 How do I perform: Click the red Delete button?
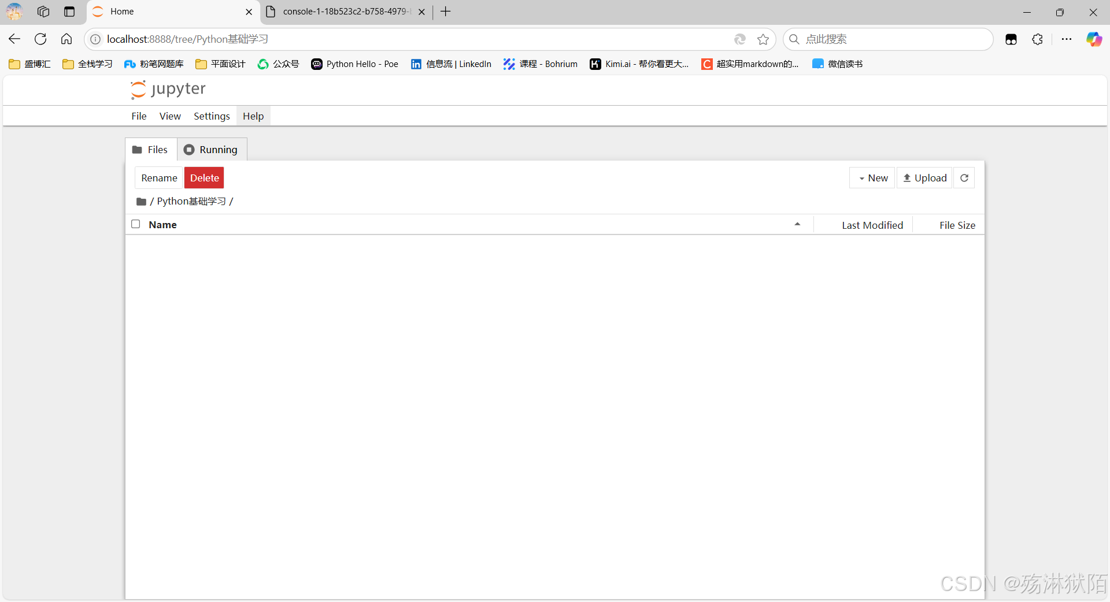point(204,178)
